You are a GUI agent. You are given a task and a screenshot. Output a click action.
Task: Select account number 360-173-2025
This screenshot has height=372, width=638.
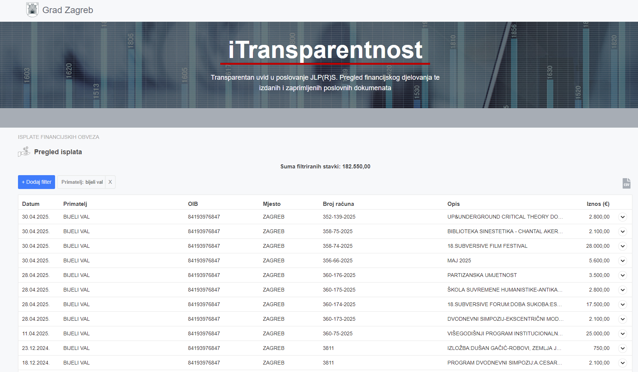pos(339,319)
